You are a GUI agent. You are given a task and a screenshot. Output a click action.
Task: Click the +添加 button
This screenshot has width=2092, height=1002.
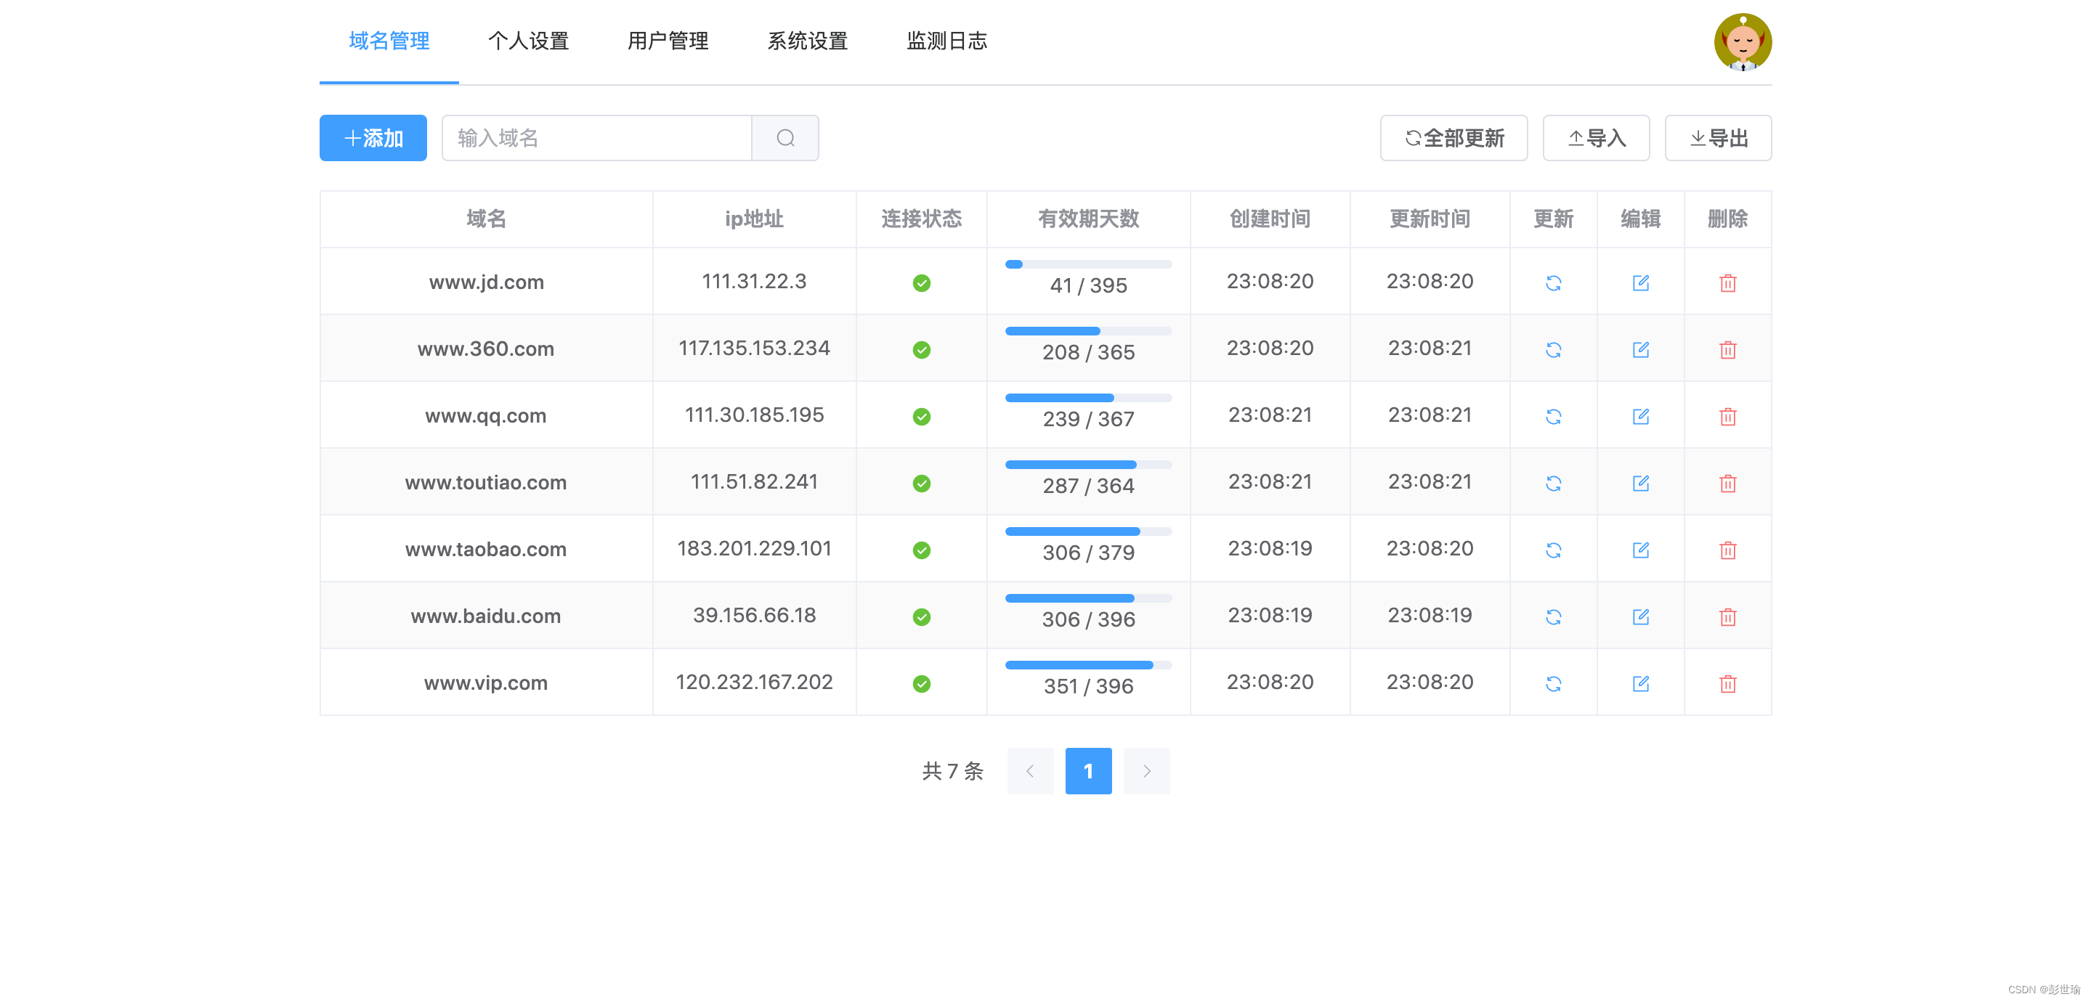[373, 138]
